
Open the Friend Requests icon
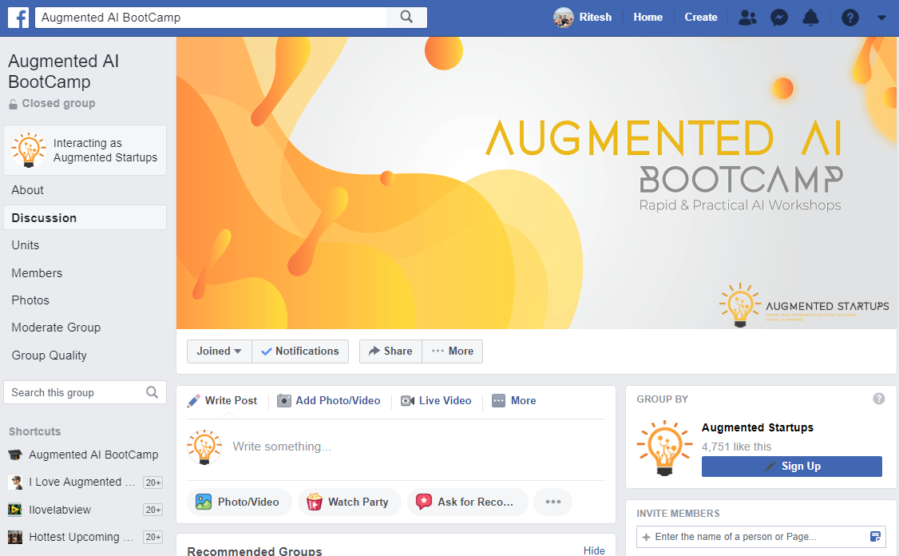click(x=747, y=18)
